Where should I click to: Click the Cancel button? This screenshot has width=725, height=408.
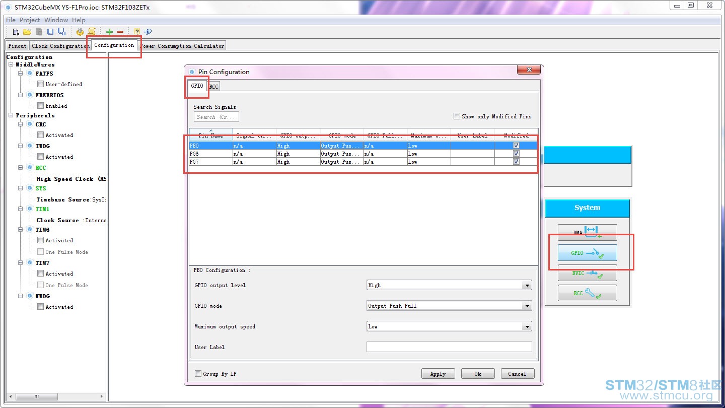point(517,374)
